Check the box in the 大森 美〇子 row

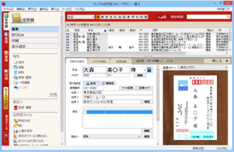click(71, 34)
